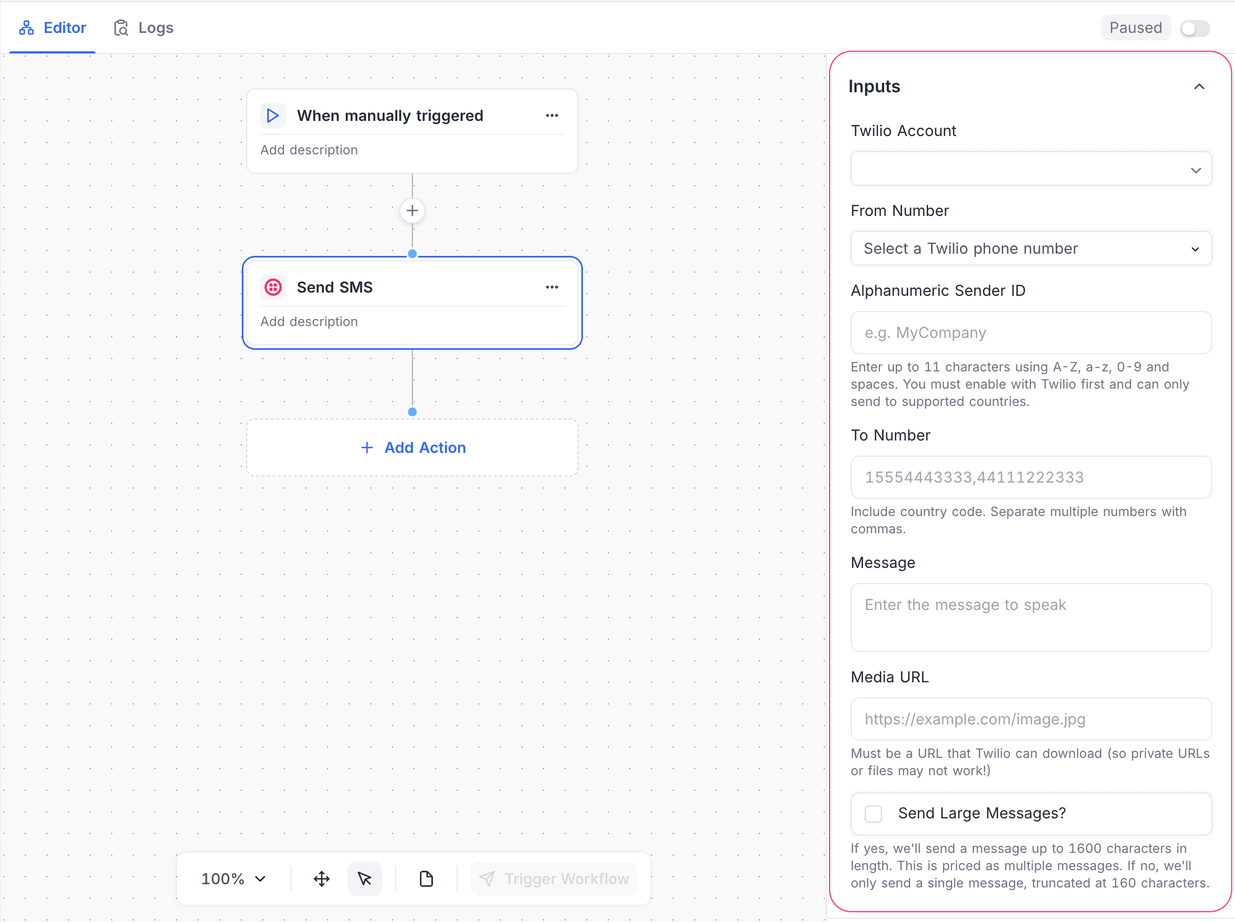Click the Alphanumeric Sender ID input field
Screen dimensions: 1235x922
1031,333
